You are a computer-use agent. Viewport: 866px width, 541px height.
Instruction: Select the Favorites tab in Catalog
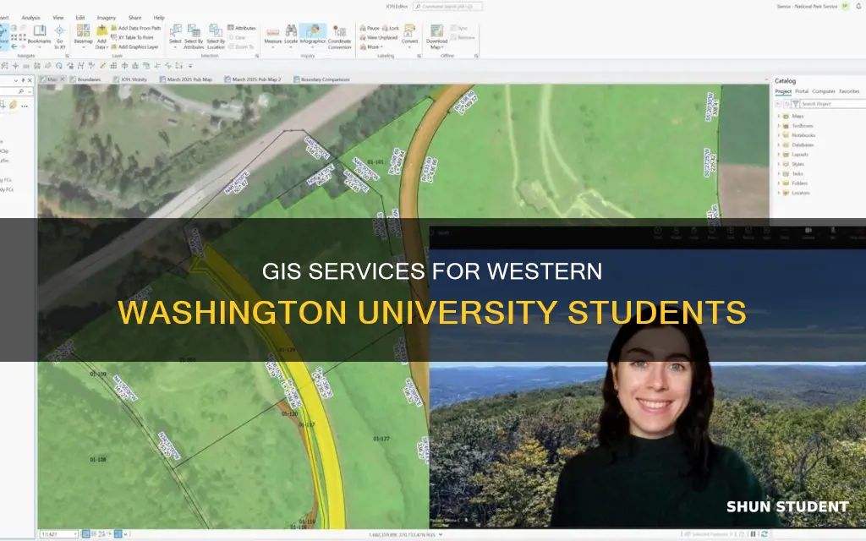(x=849, y=91)
